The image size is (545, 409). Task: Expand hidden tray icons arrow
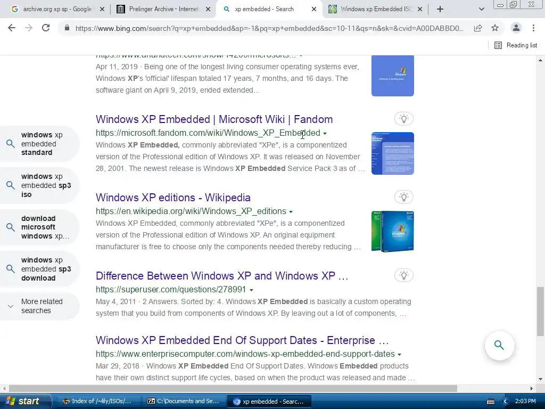[x=506, y=402]
